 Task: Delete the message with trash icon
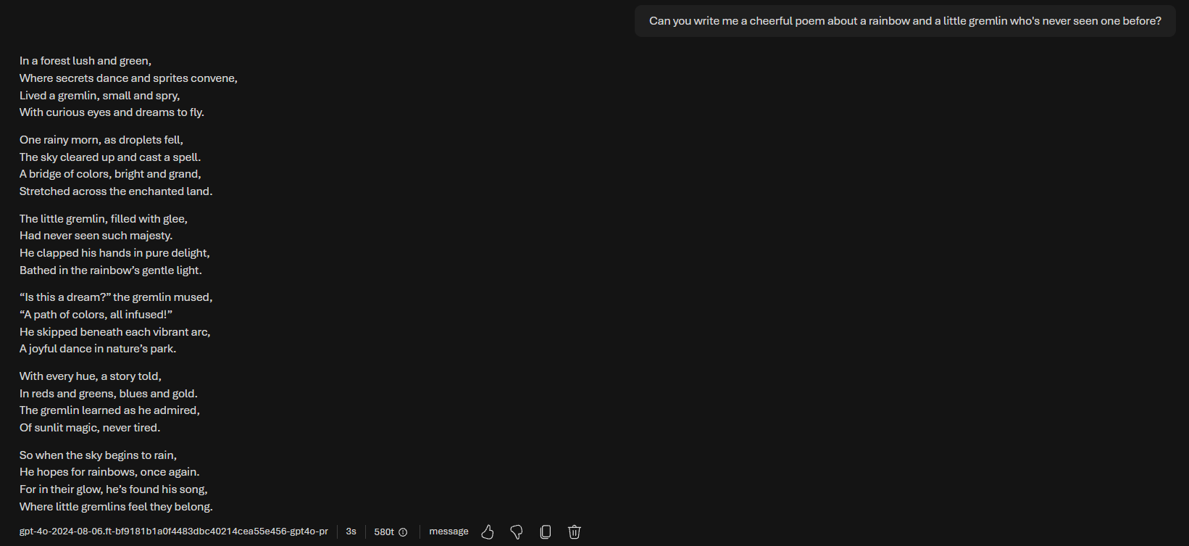(x=575, y=532)
